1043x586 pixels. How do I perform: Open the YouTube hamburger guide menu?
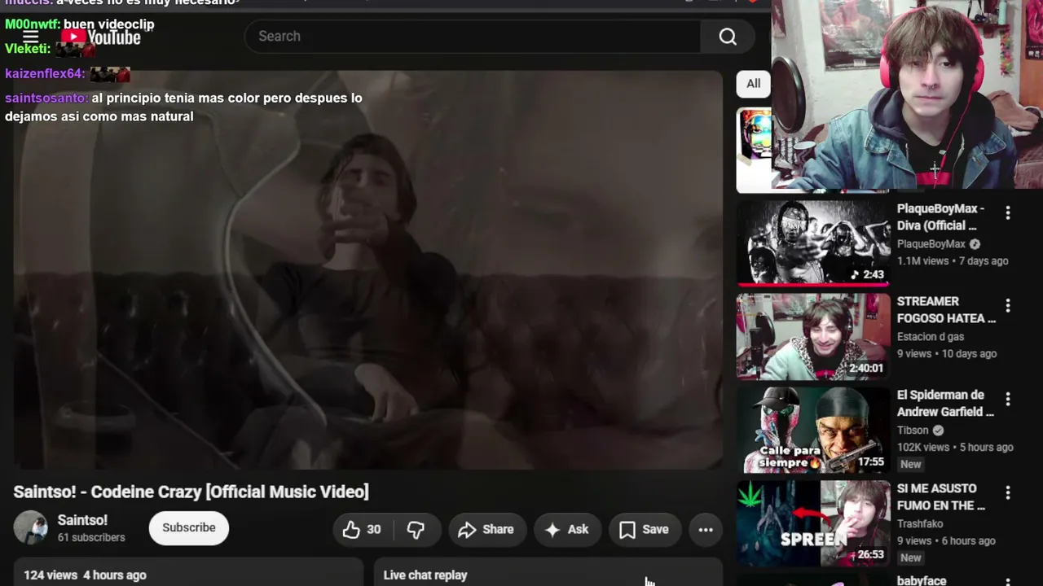(30, 37)
